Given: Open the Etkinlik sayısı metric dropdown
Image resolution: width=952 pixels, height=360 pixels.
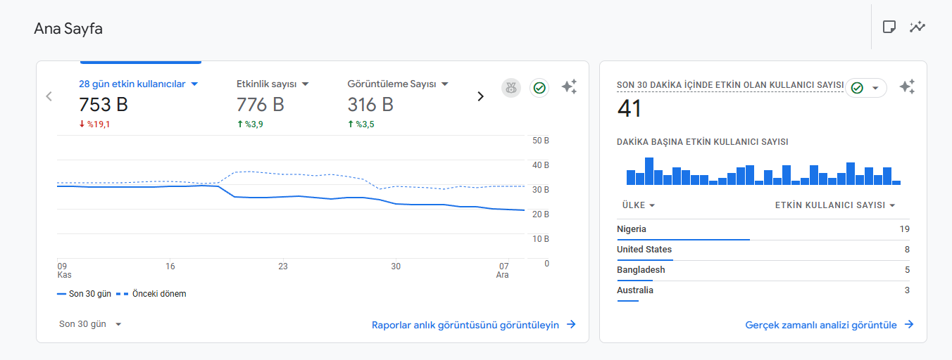Looking at the screenshot, I should click(x=306, y=84).
